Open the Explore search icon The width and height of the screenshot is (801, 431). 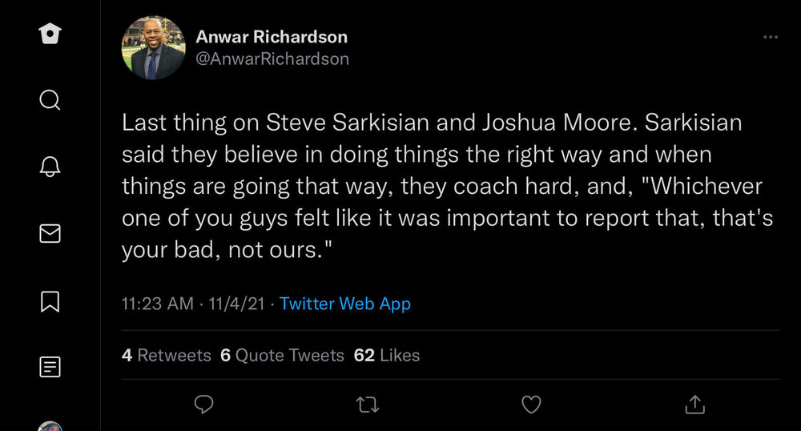(50, 101)
